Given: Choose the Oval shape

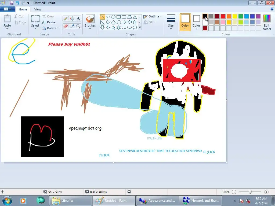Looking at the screenshot, I should (113, 17).
